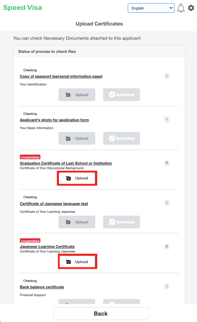Click the Speed Visa logo
197x322 pixels.
click(23, 7)
